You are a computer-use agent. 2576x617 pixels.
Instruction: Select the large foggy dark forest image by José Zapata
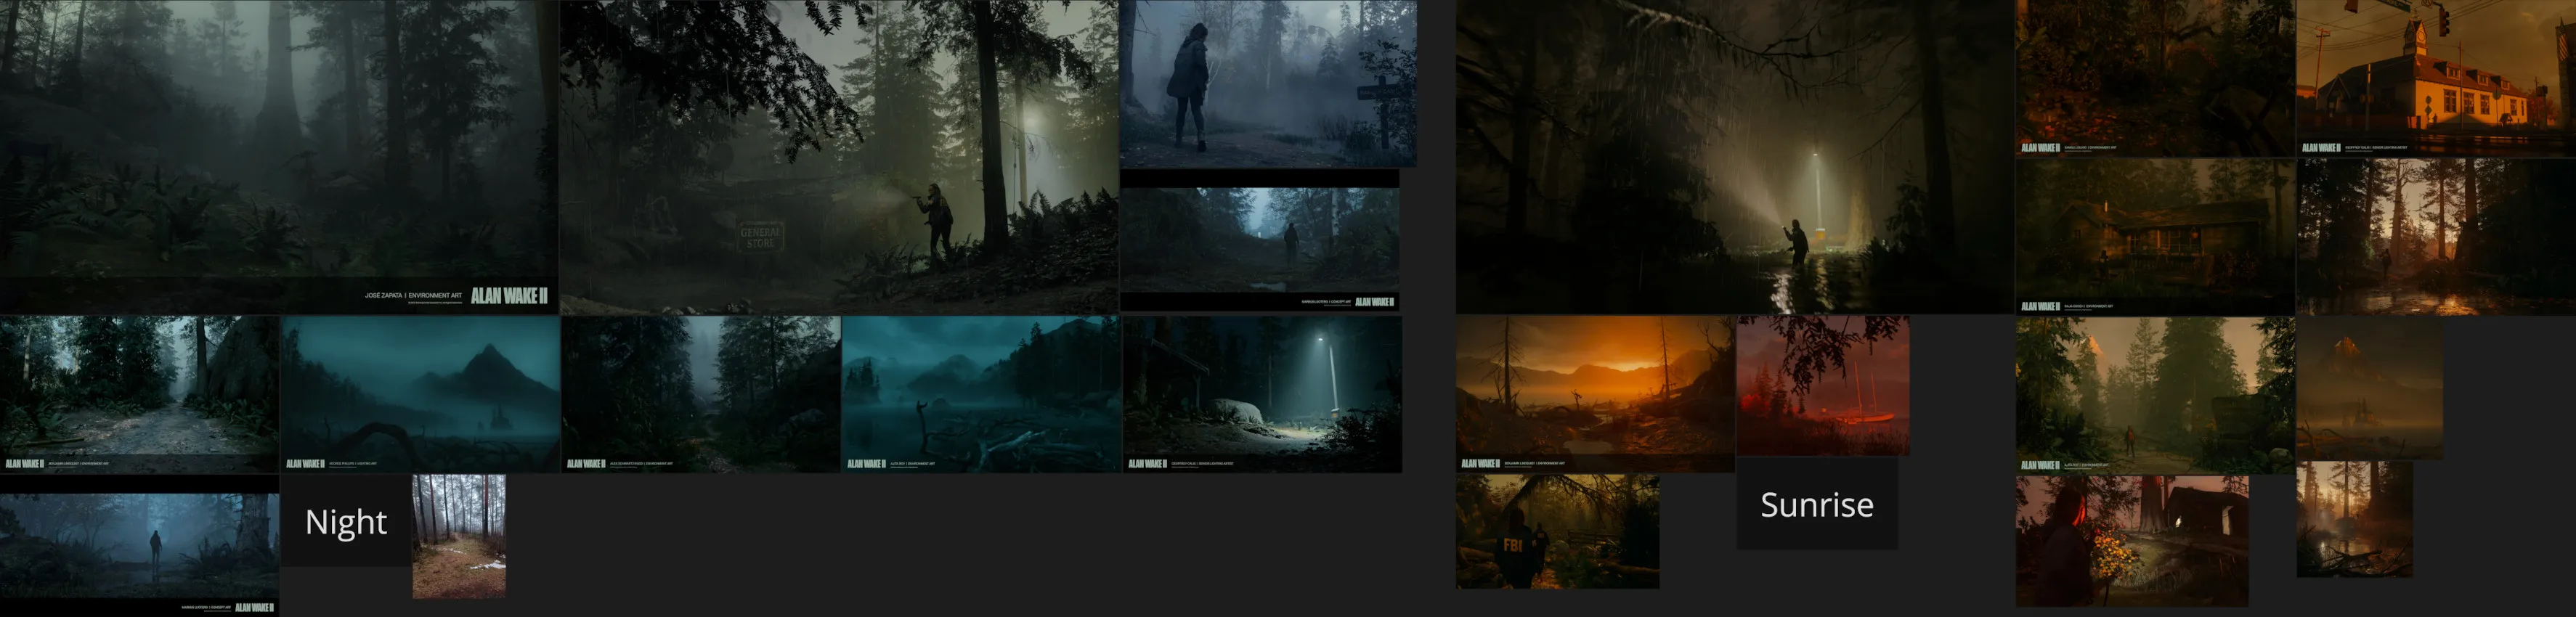tap(279, 157)
